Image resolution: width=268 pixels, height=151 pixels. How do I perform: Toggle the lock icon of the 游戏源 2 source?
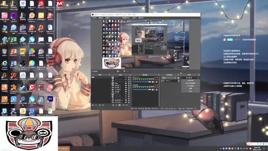129,86
